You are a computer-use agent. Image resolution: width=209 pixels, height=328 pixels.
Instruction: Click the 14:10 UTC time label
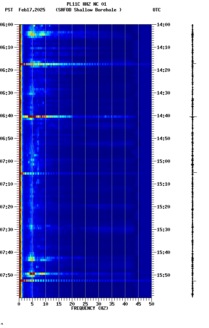164,47
